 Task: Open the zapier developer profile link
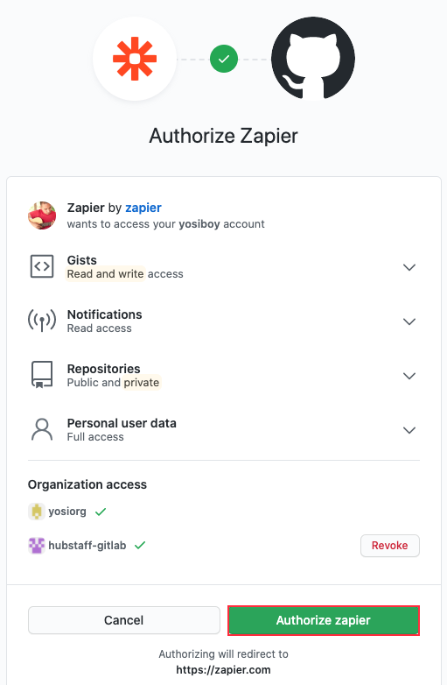click(143, 208)
